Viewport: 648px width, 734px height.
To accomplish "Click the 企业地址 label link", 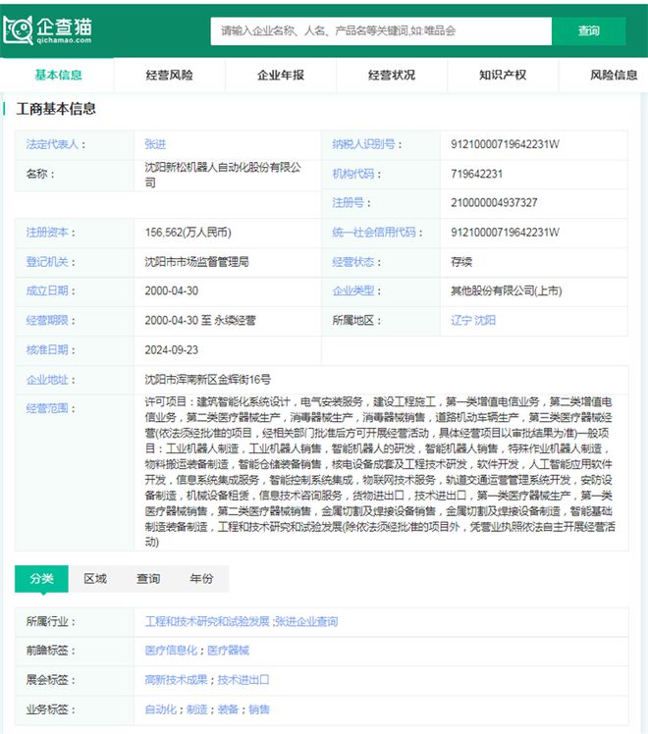I will pyautogui.click(x=47, y=380).
